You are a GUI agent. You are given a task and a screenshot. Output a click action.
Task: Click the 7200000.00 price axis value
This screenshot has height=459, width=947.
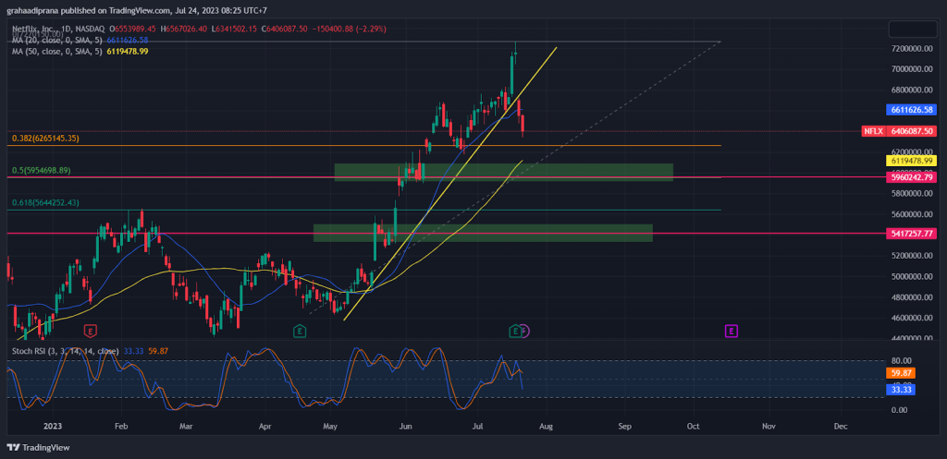pyautogui.click(x=913, y=49)
